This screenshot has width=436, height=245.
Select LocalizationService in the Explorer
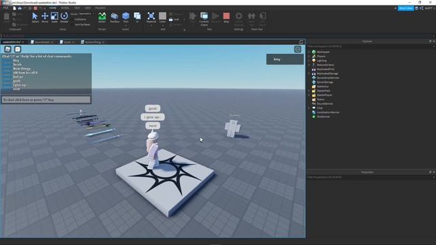(328, 112)
